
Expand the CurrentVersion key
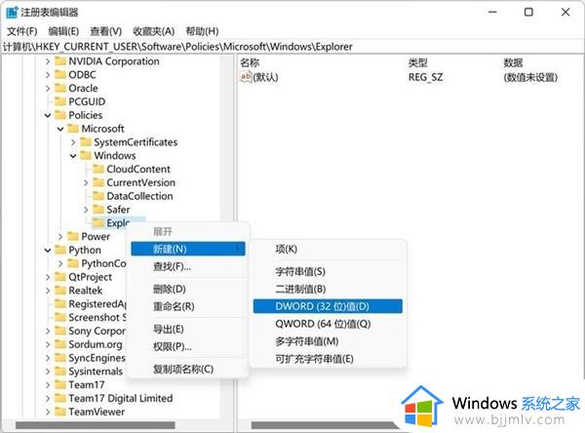86,182
